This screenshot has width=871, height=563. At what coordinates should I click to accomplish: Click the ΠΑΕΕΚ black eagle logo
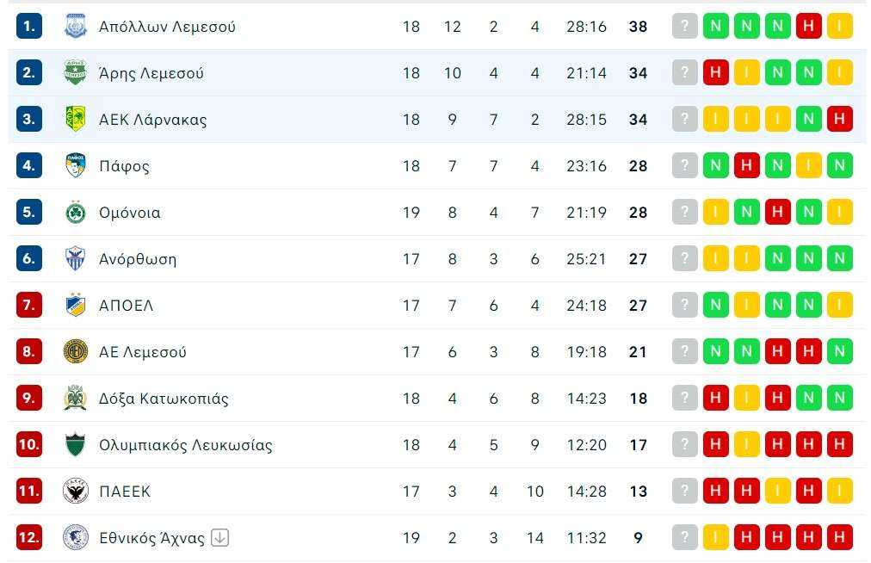(76, 492)
